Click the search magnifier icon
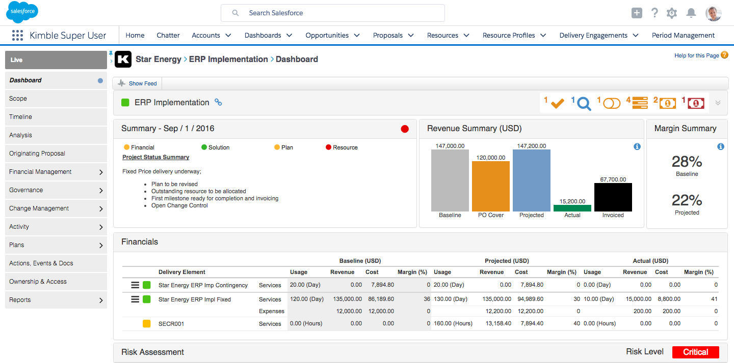Viewport: 734px width, 363px height. pos(235,13)
